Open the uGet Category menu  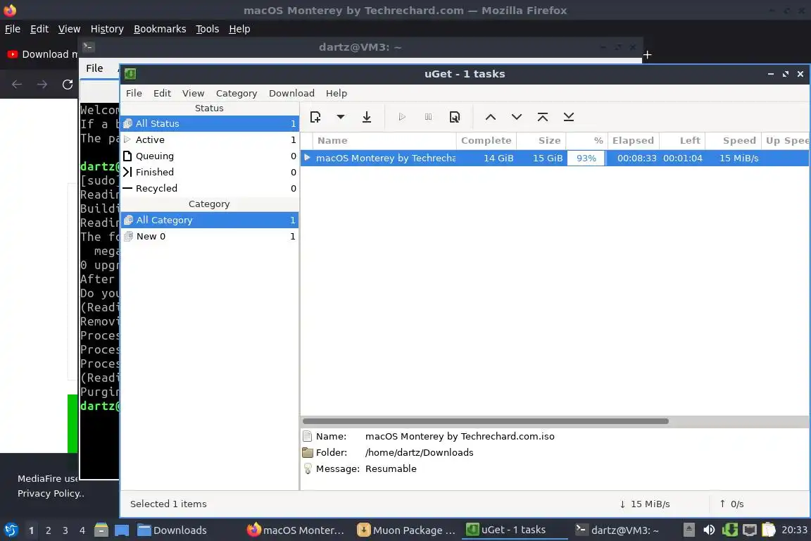point(237,93)
